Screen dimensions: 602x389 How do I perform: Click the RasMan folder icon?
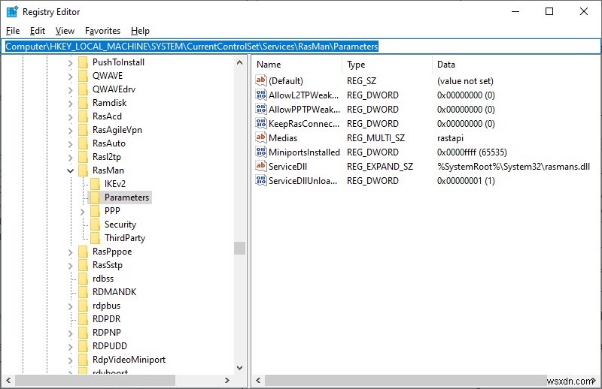point(83,170)
